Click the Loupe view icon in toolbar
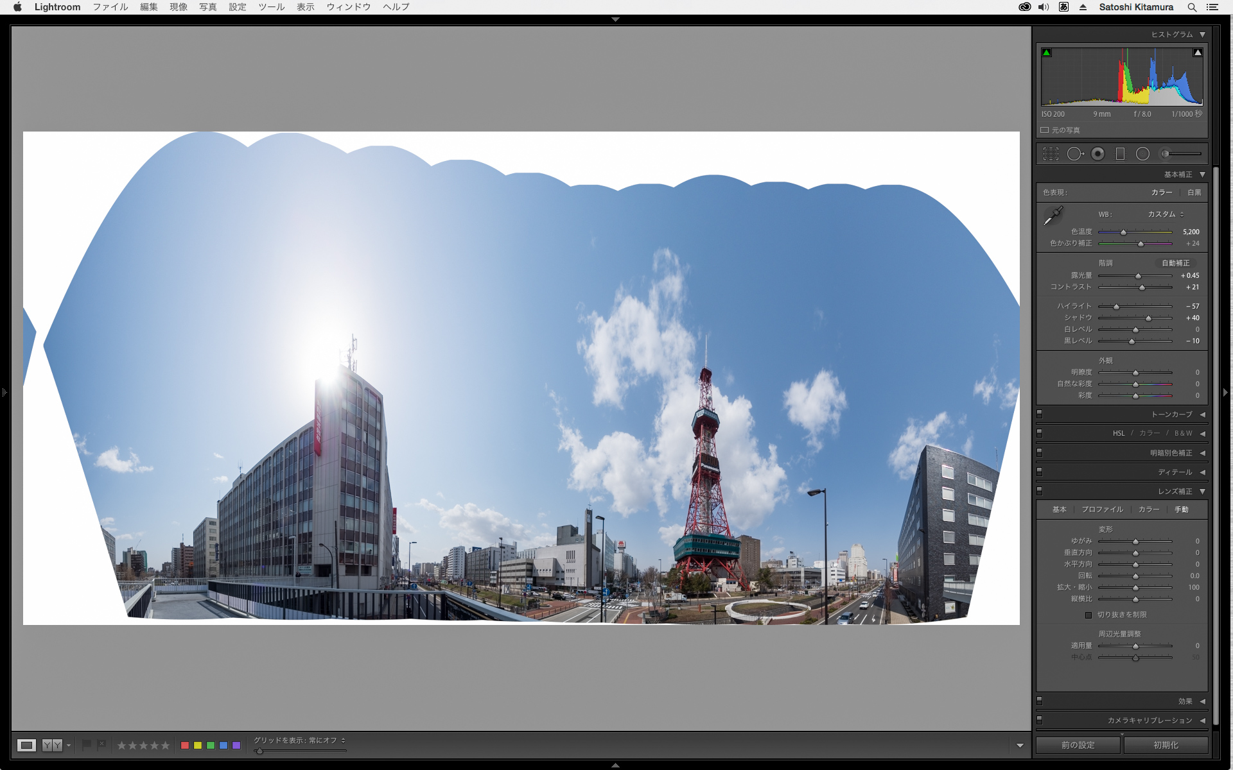 click(26, 745)
